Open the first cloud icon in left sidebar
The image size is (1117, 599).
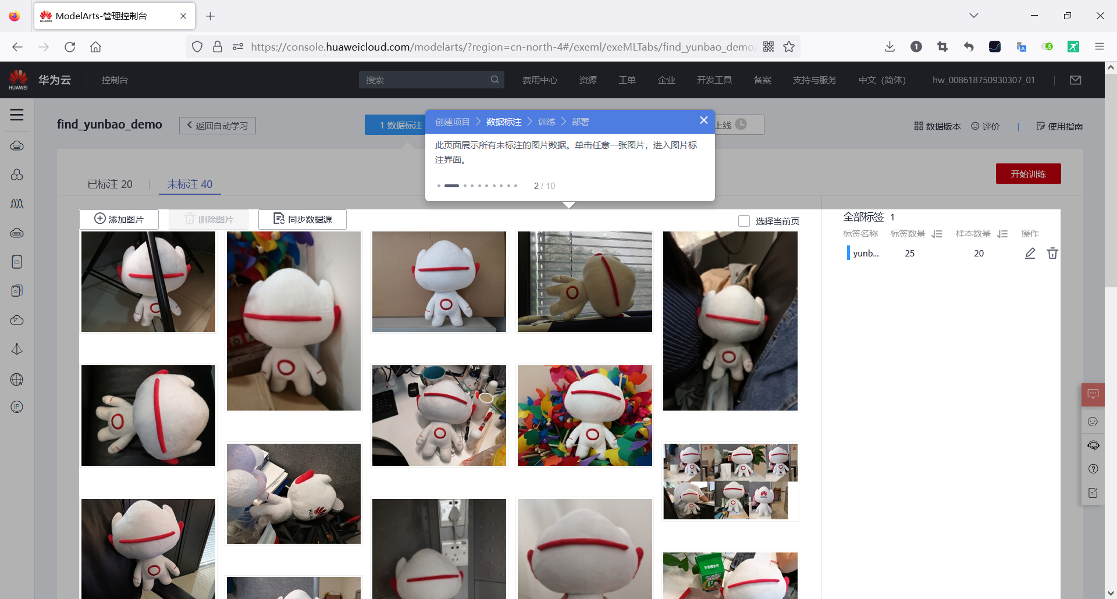17,145
